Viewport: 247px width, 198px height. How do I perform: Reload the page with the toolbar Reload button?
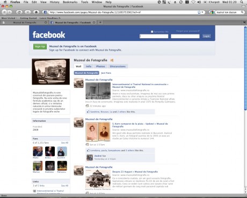pyautogui.click(x=19, y=12)
